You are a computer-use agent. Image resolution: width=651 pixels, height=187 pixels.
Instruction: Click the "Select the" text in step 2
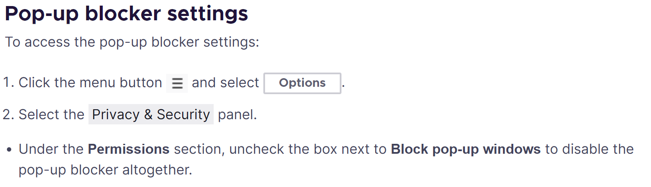coord(51,114)
